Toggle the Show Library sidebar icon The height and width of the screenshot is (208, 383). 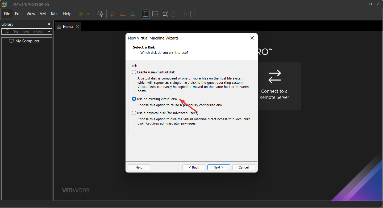[x=145, y=14]
